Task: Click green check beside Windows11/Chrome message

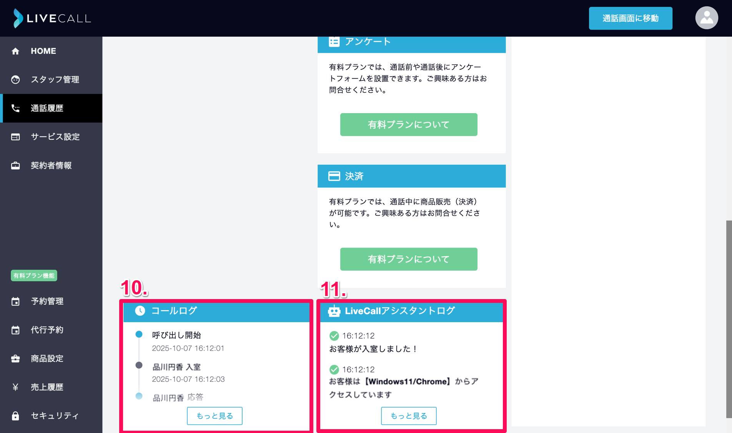Action: [334, 369]
